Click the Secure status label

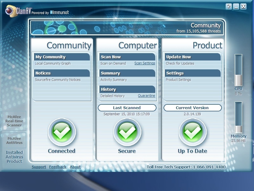[x=127, y=151]
